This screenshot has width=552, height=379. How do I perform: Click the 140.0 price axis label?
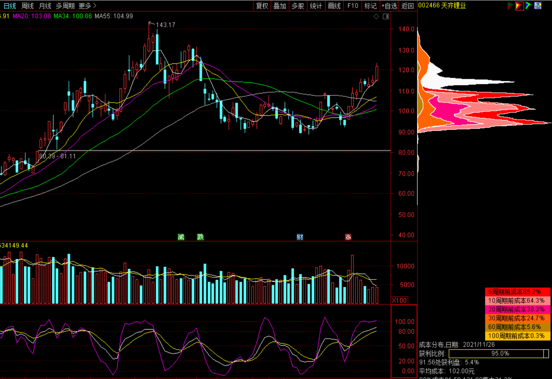(x=406, y=29)
